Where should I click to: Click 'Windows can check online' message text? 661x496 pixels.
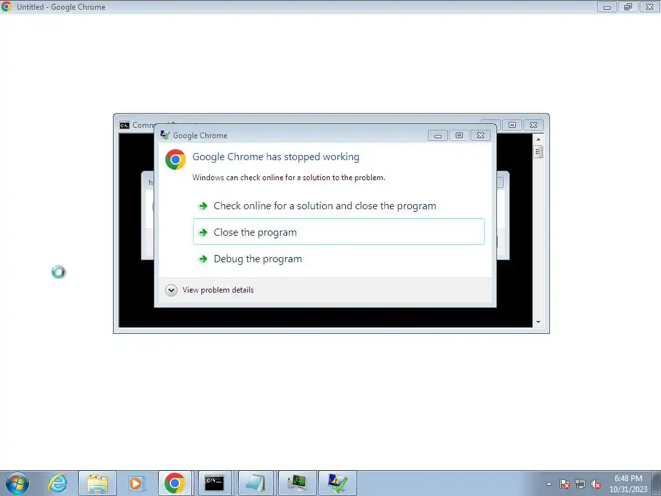click(289, 178)
